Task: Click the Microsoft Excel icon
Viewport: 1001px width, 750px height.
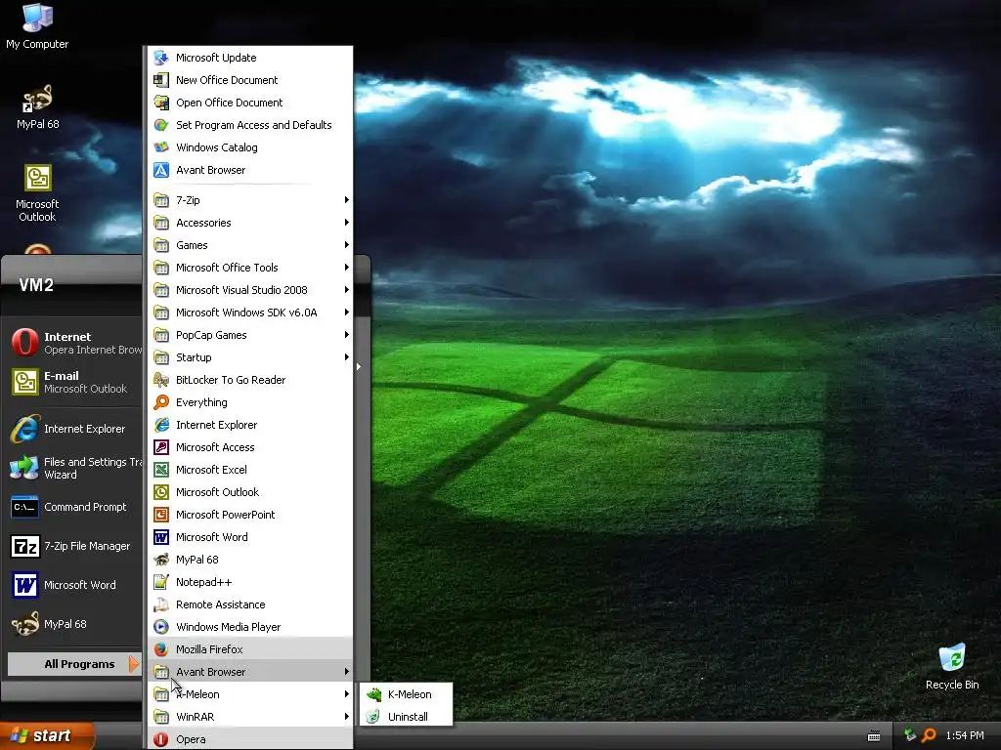Action: pos(161,470)
